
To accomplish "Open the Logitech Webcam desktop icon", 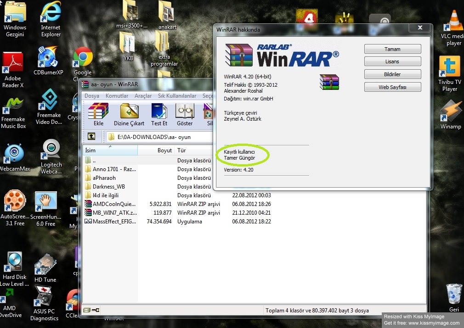I will pos(51,157).
